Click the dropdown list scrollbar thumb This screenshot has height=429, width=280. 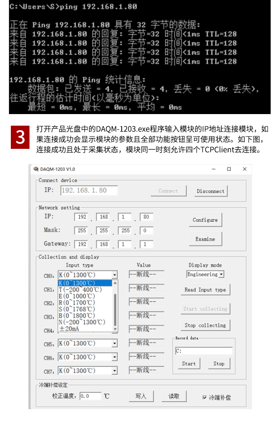(115, 310)
